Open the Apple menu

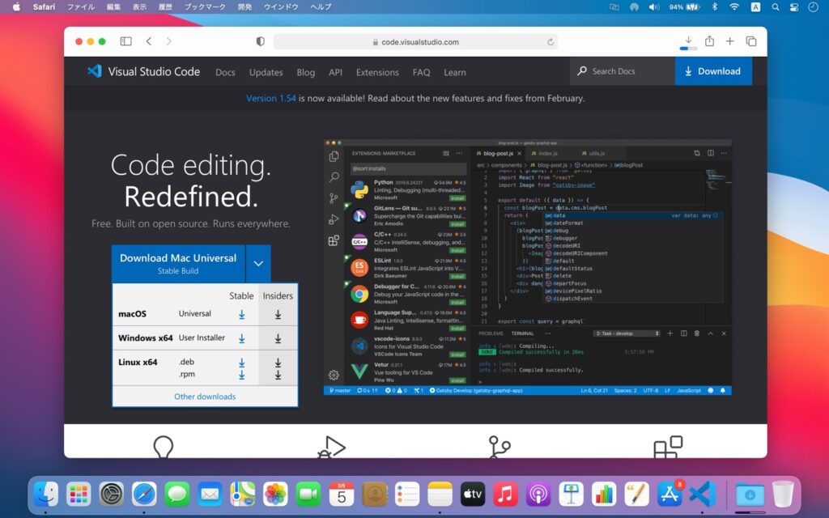tap(16, 6)
